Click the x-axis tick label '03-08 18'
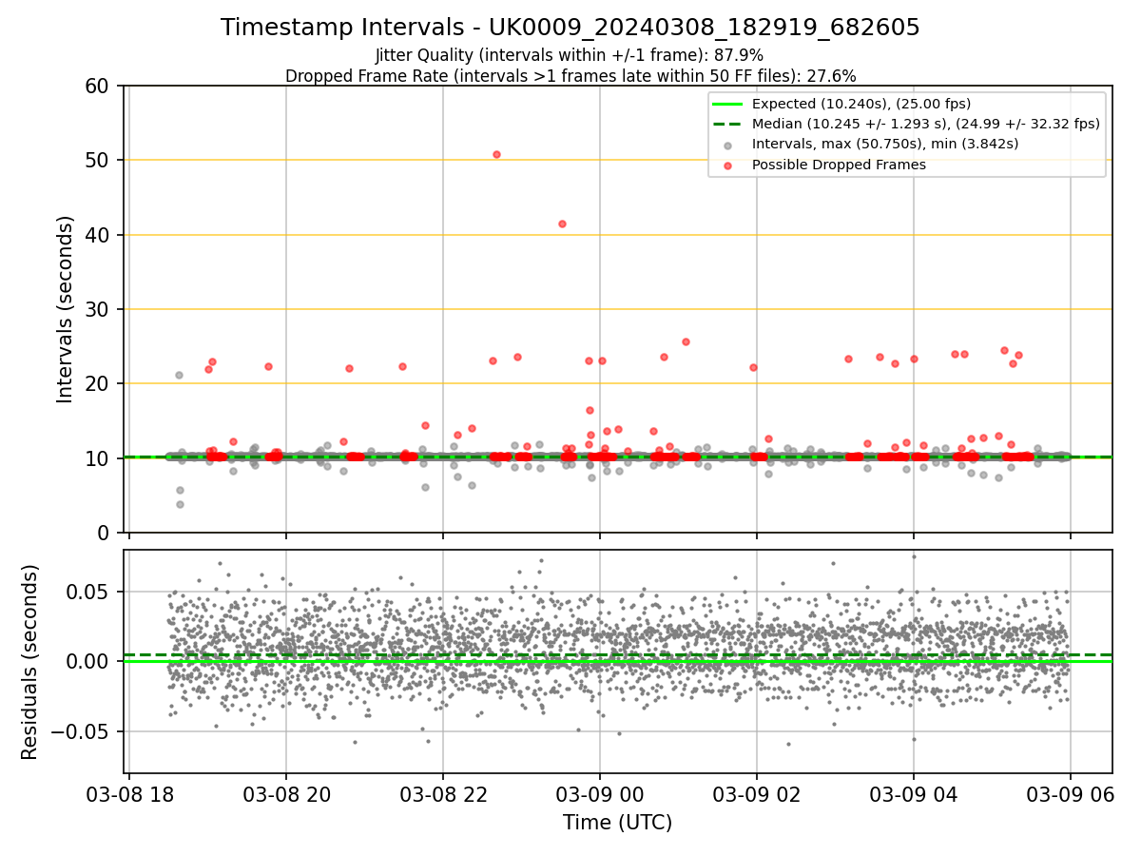The image size is (1141, 856). pyautogui.click(x=129, y=796)
